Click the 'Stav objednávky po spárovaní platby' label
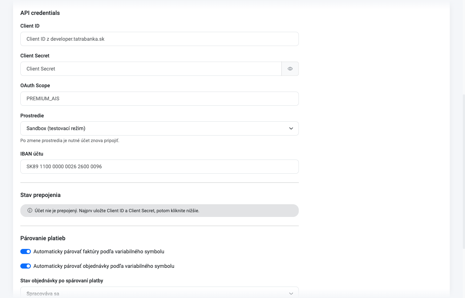Screen dimensions: 465x298 click(x=62, y=281)
